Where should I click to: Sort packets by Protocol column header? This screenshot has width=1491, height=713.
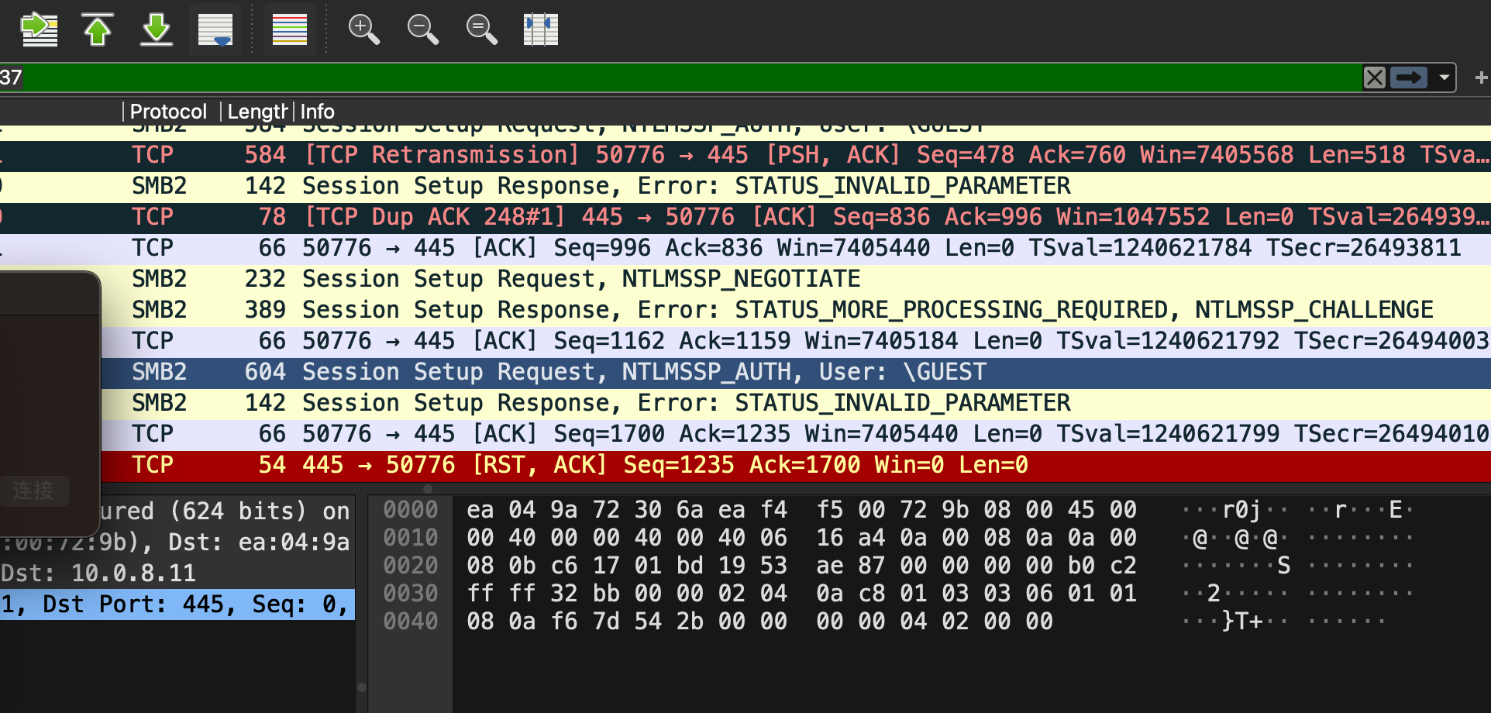[x=168, y=112]
